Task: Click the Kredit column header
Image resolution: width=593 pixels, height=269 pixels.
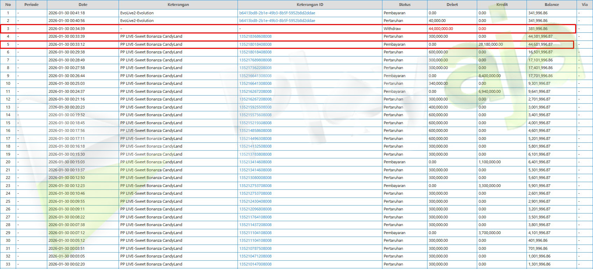Action: tap(502, 5)
